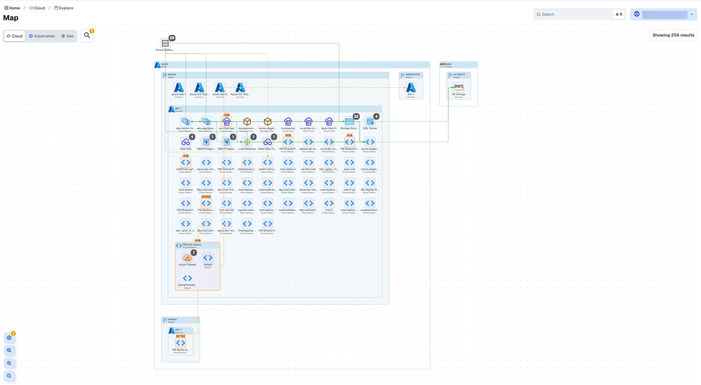
Task: Select the pe-link-vnet virtual network
Action: pyautogui.click(x=309, y=162)
